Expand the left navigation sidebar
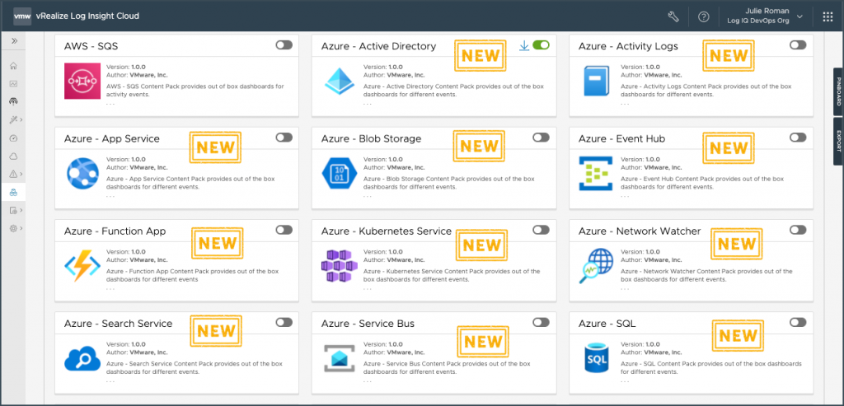This screenshot has height=406, width=844. pyautogui.click(x=13, y=40)
